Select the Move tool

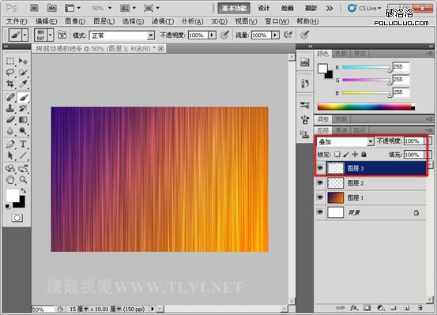point(23,61)
